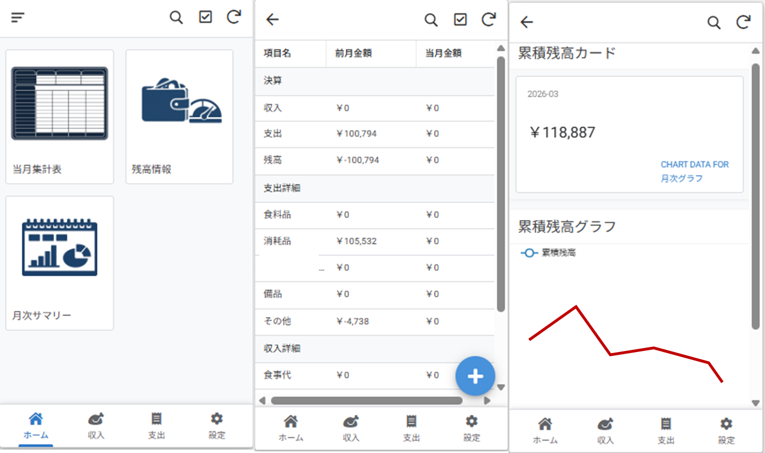
Task: Open CHART DATA FOR 月次グラフ link
Action: [694, 171]
